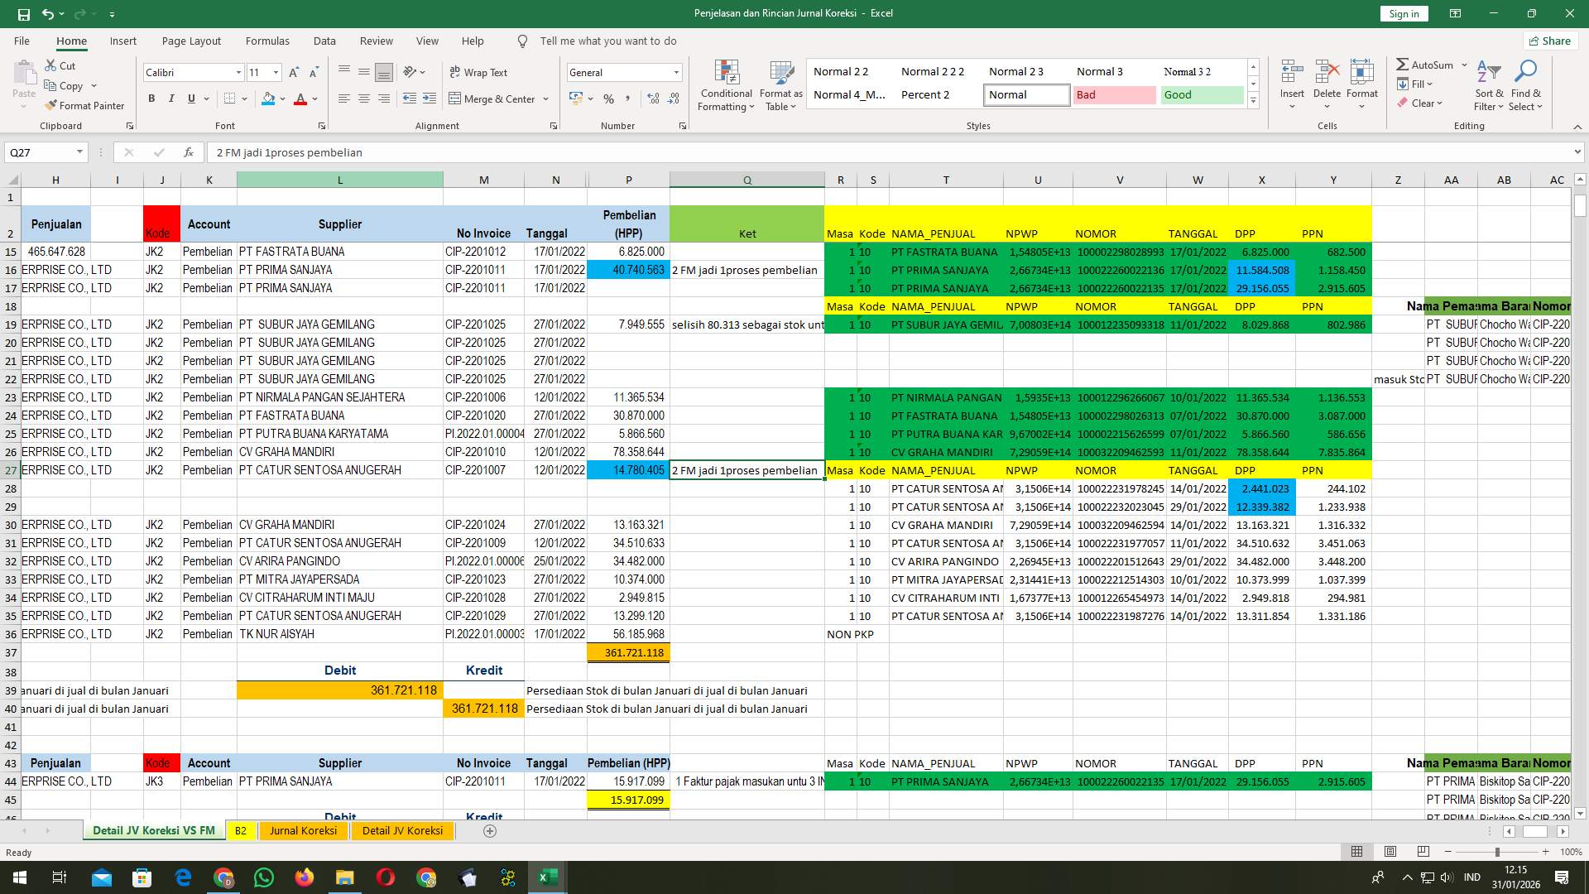Toggle italic formatting

(x=171, y=99)
